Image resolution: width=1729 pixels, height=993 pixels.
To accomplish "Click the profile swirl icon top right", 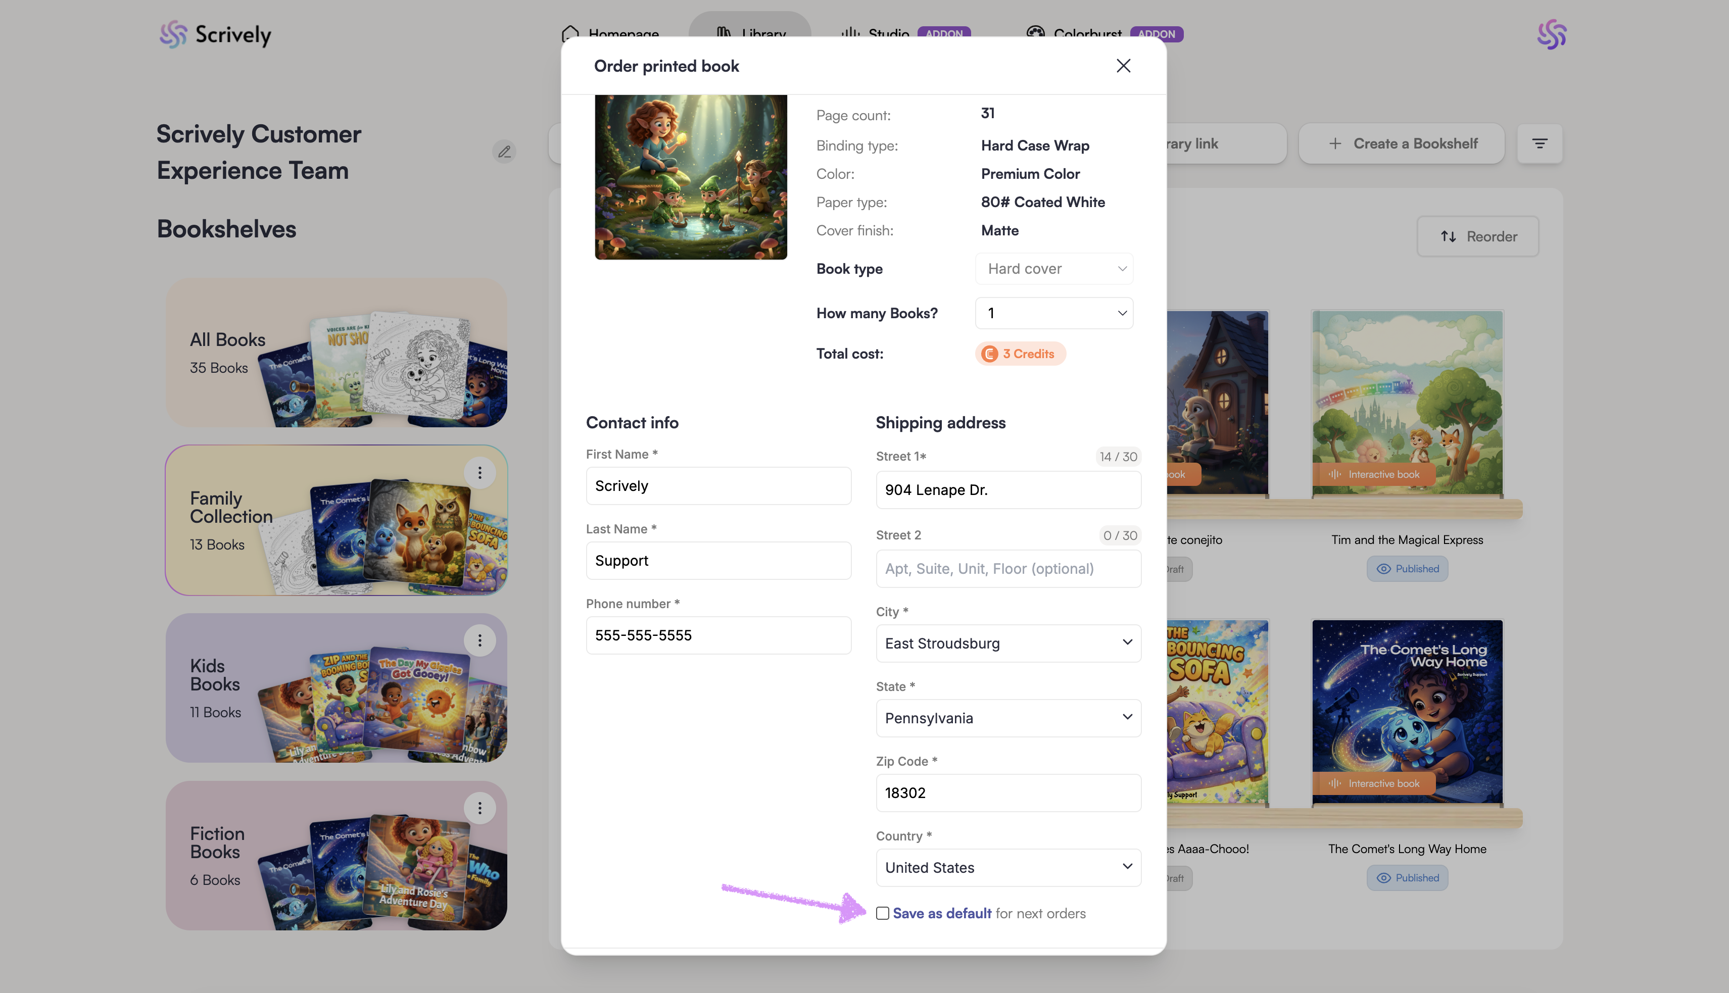I will 1551,34.
